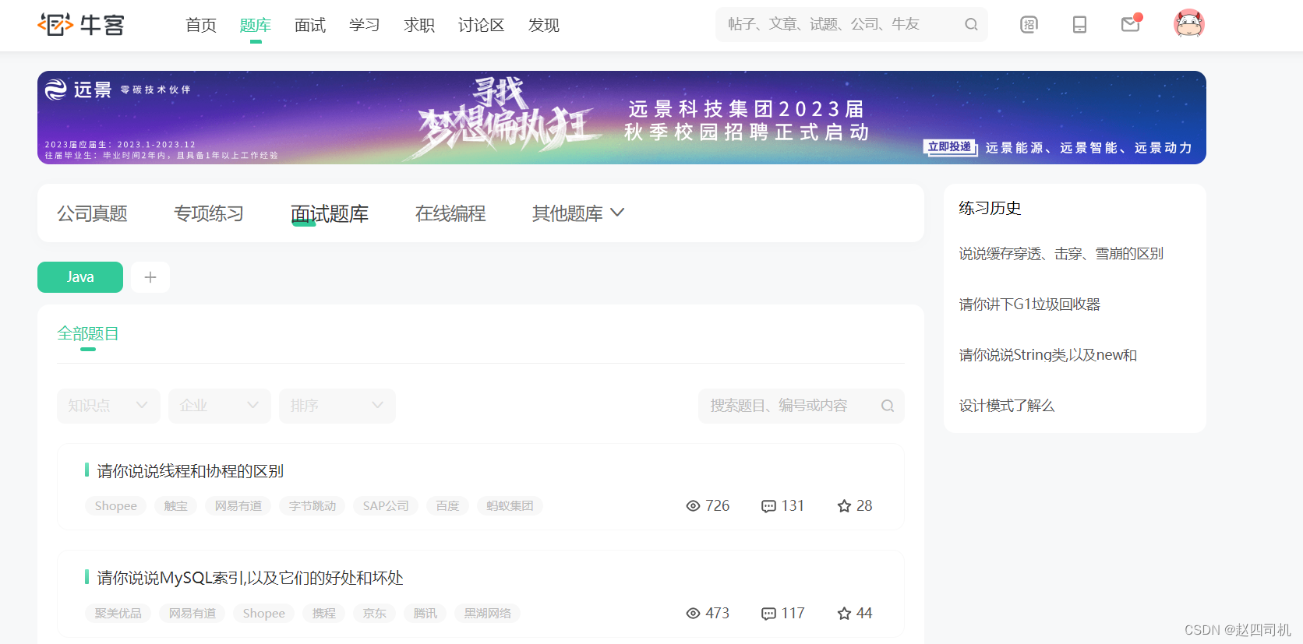Open 讨论区 in top navigation
The width and height of the screenshot is (1303, 644).
[x=482, y=25]
